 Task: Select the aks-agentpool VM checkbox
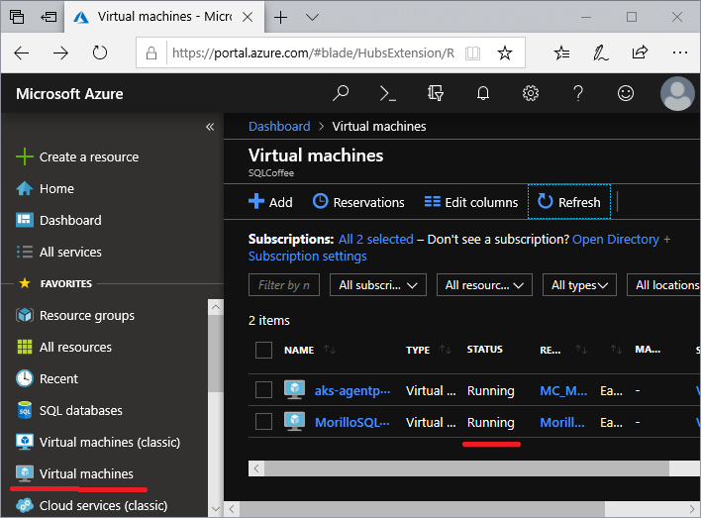[x=263, y=390]
